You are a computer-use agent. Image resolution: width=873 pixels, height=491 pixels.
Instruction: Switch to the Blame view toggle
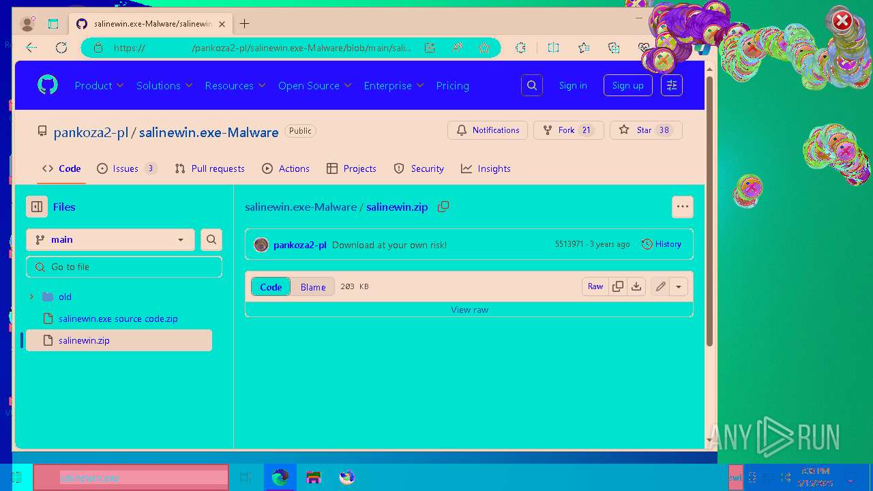[313, 287]
